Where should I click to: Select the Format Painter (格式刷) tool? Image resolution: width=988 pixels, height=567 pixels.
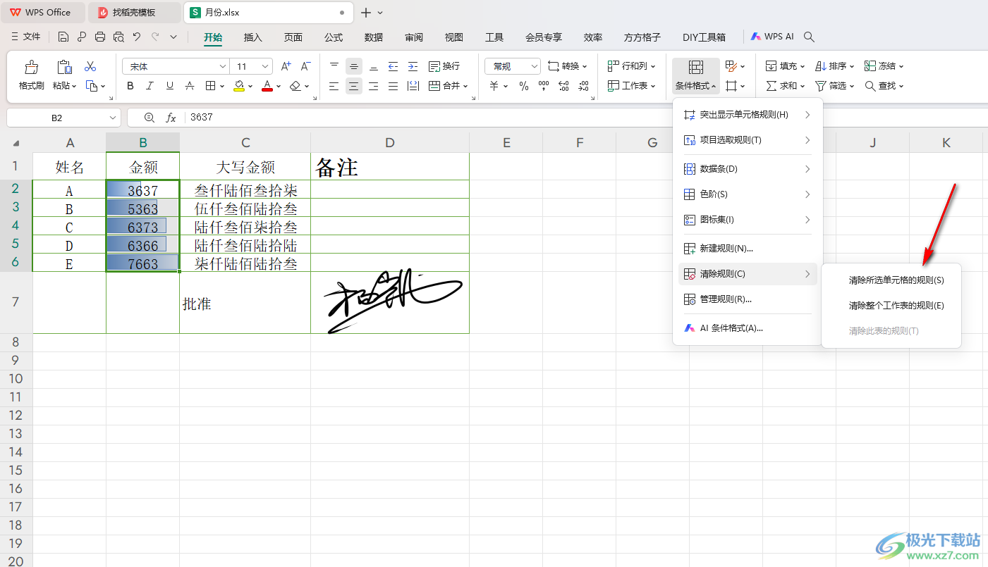pos(32,75)
